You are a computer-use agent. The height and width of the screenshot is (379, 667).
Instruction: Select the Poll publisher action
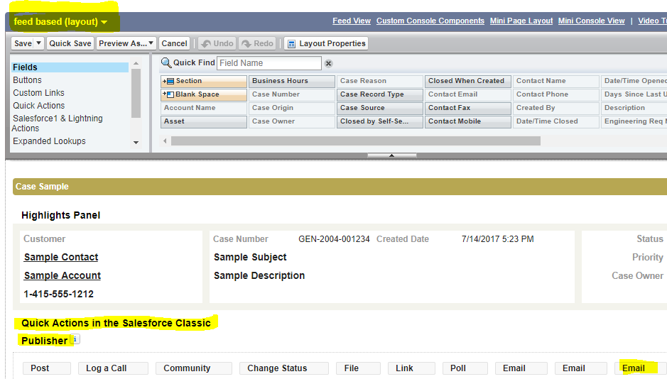[465, 368]
